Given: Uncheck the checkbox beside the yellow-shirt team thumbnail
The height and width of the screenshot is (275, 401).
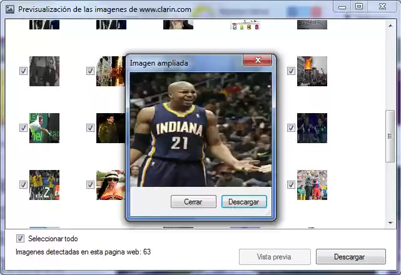Looking at the screenshot, I should coord(23,184).
